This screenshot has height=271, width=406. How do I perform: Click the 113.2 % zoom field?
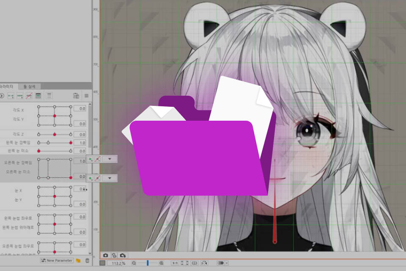coord(117,263)
